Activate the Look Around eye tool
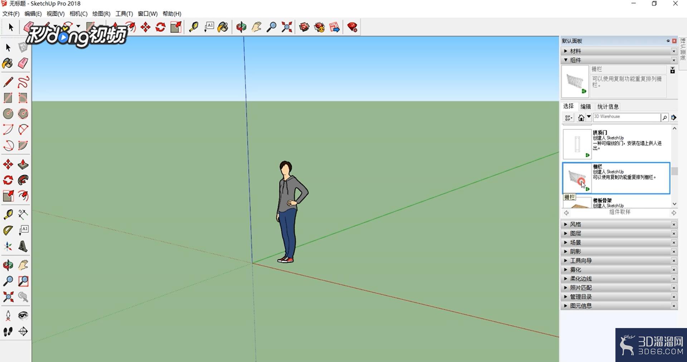Image resolution: width=687 pixels, height=362 pixels. tap(23, 316)
